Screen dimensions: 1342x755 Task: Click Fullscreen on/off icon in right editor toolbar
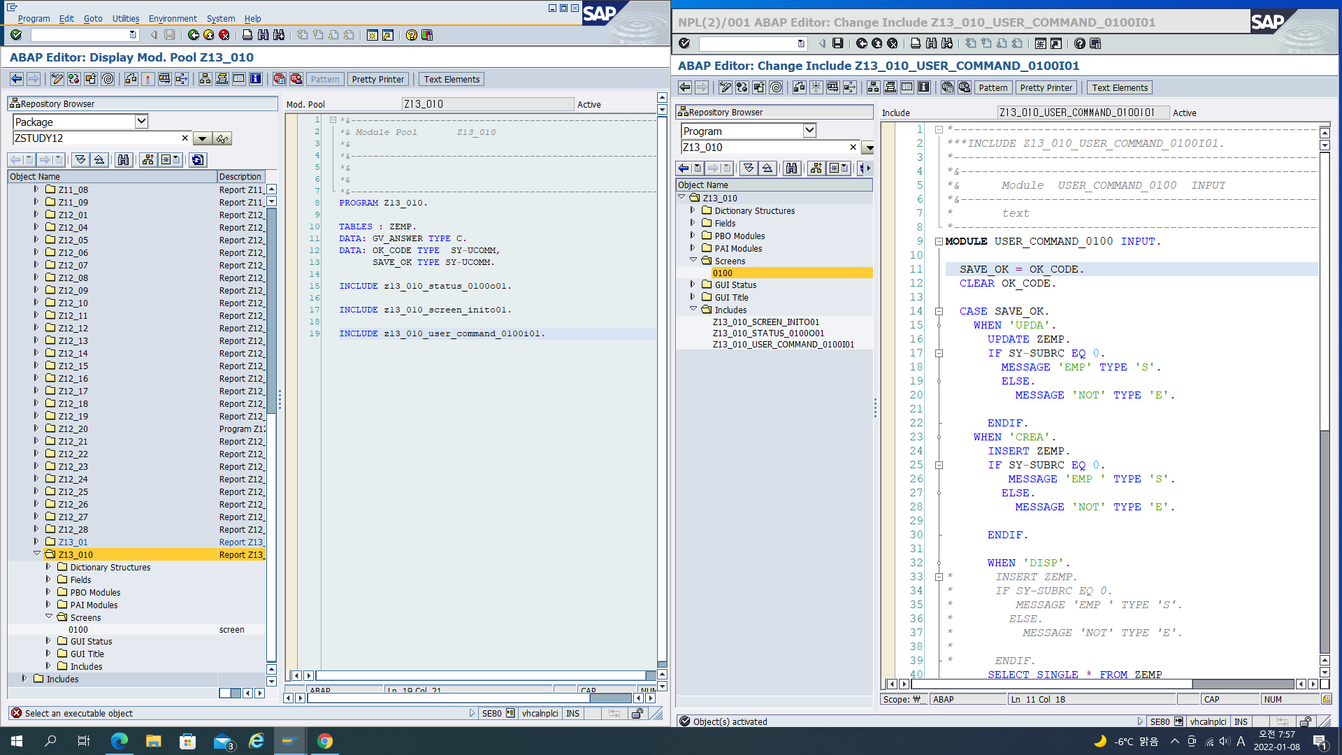(x=907, y=87)
